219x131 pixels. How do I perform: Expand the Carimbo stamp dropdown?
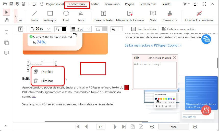(x=176, y=20)
